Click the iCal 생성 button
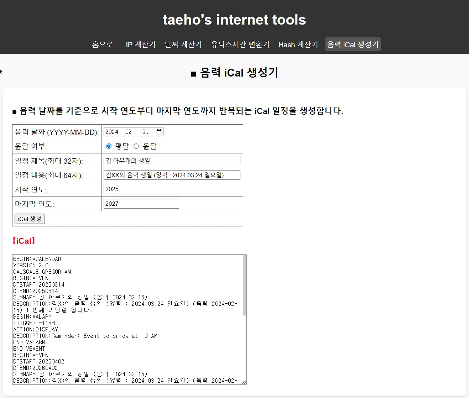Image resolution: width=469 pixels, height=398 pixels. 30,219
